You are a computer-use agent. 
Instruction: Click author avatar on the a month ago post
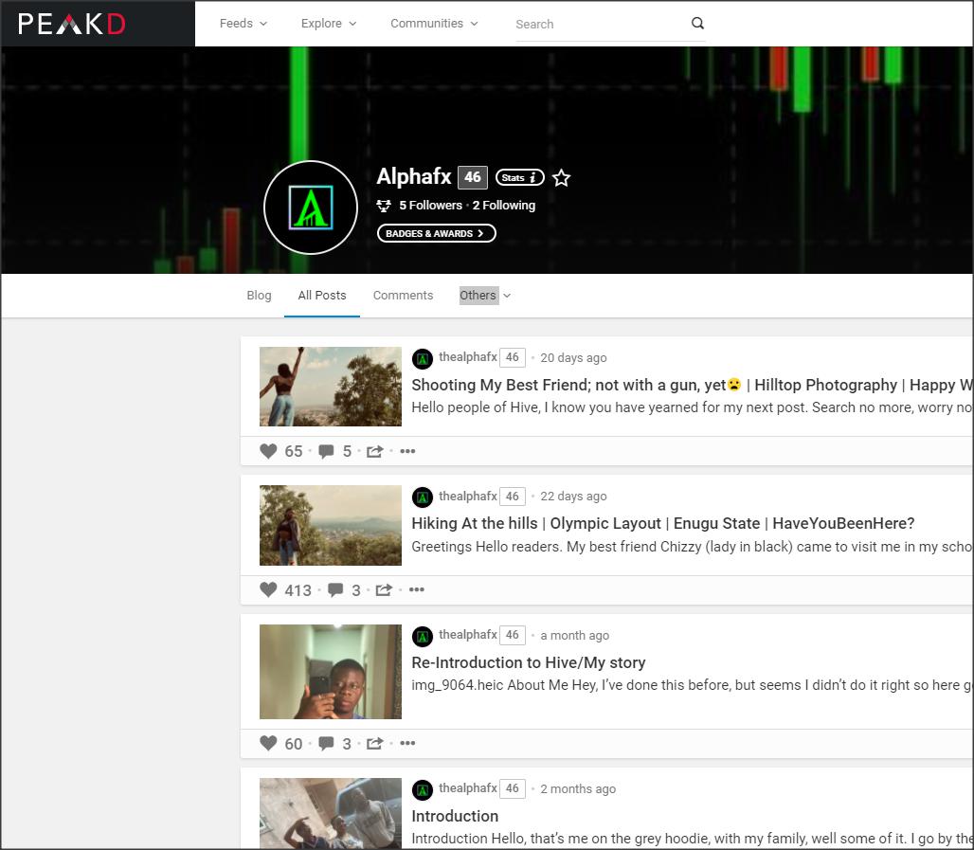pos(423,636)
